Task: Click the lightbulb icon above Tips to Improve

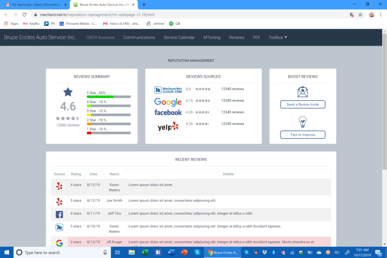Action: coord(303,122)
